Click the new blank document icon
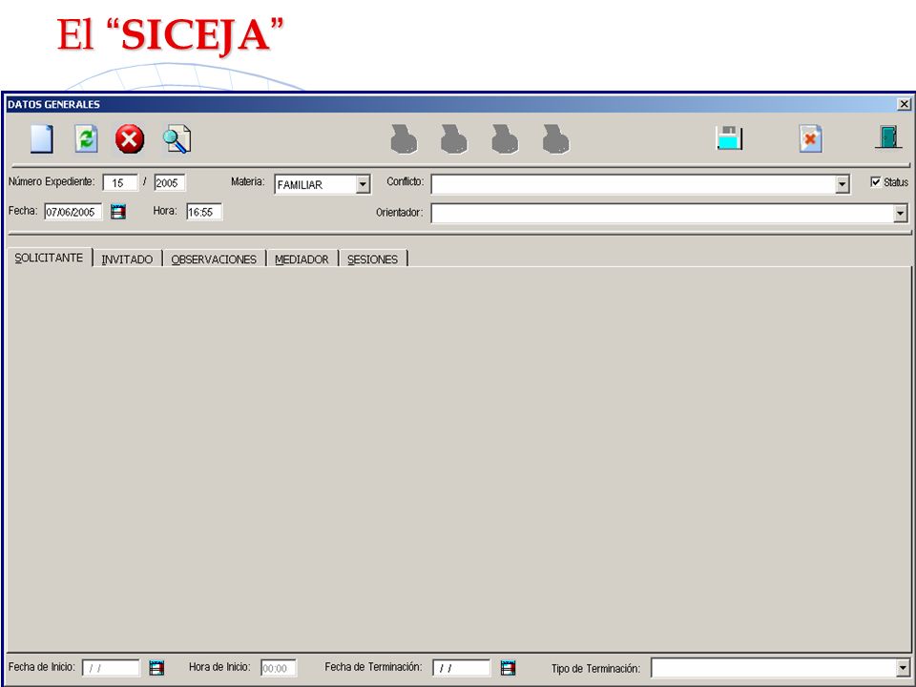The width and height of the screenshot is (916, 687). tap(41, 139)
